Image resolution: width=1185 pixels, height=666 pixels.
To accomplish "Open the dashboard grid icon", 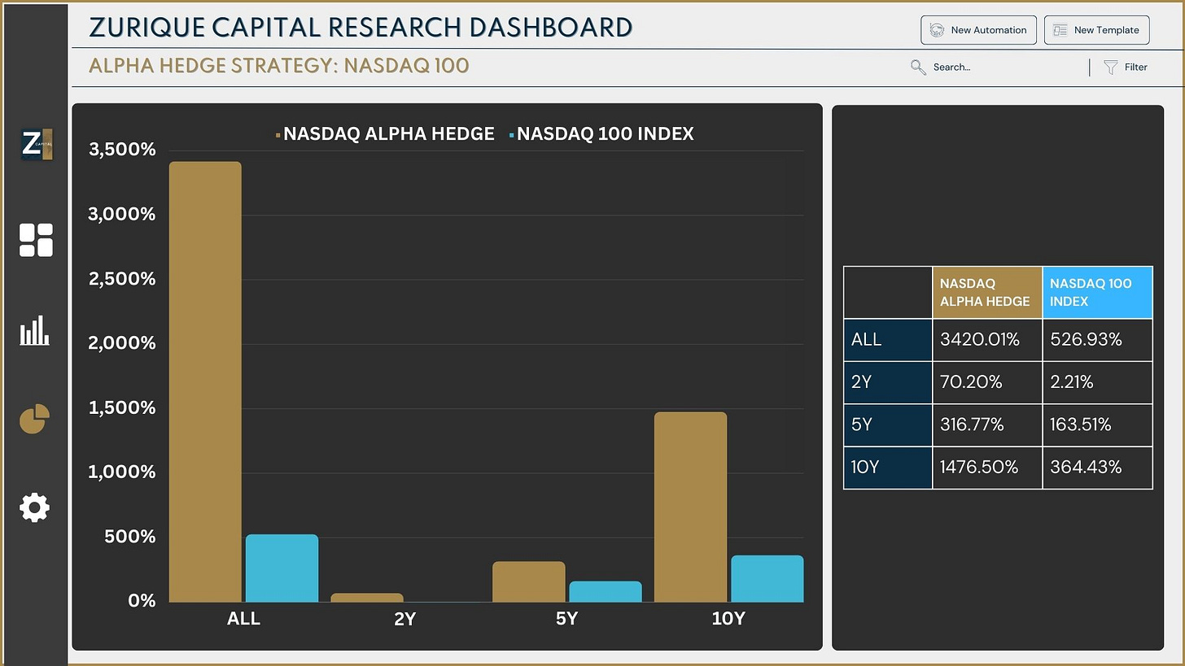I will [x=36, y=239].
